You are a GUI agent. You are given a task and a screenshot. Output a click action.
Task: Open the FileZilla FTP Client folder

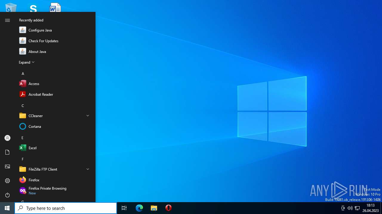(x=55, y=169)
